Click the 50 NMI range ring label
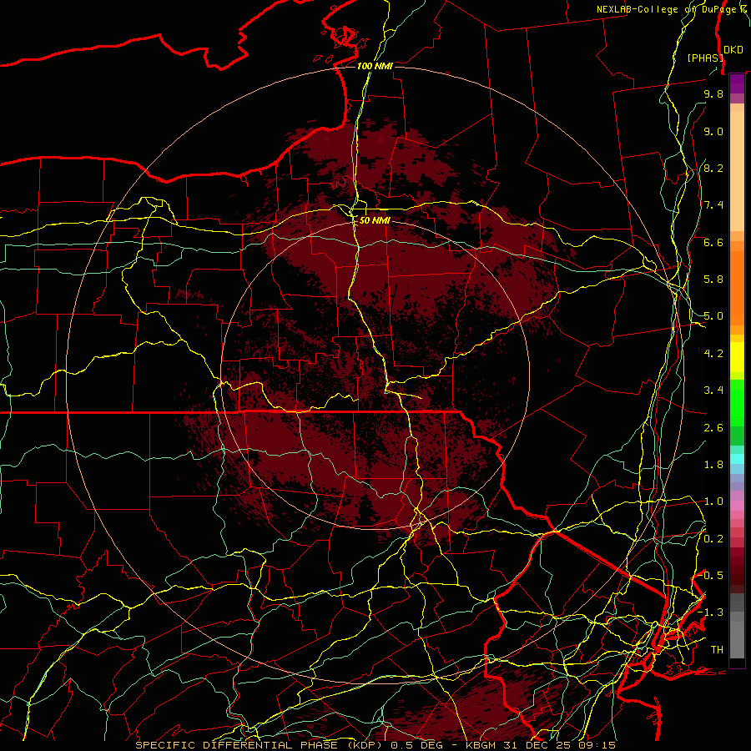The image size is (751, 751). (375, 221)
